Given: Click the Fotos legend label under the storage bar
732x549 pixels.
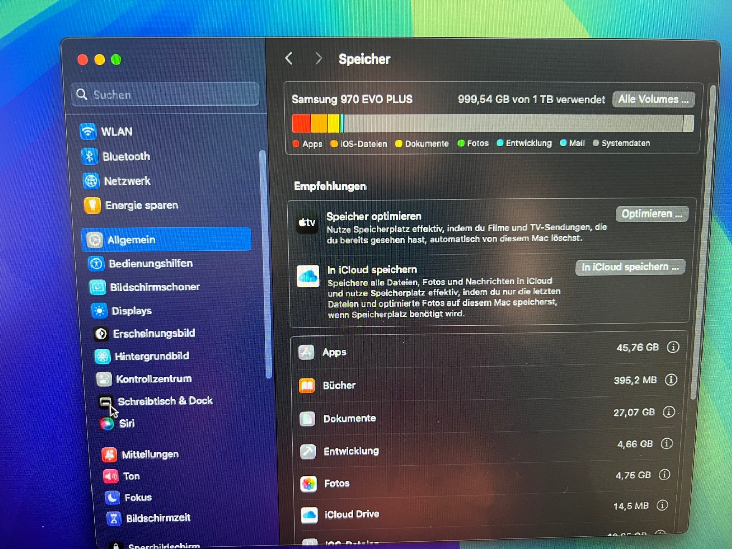Looking at the screenshot, I should pyautogui.click(x=478, y=143).
